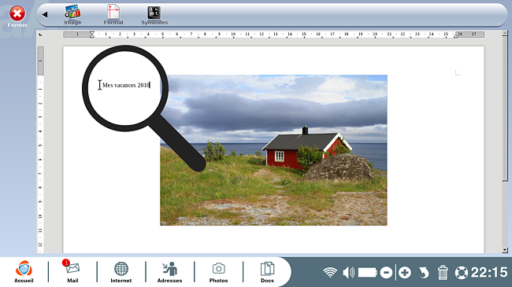512x287 pixels.
Task: Click the battery status icon
Action: coord(367,272)
